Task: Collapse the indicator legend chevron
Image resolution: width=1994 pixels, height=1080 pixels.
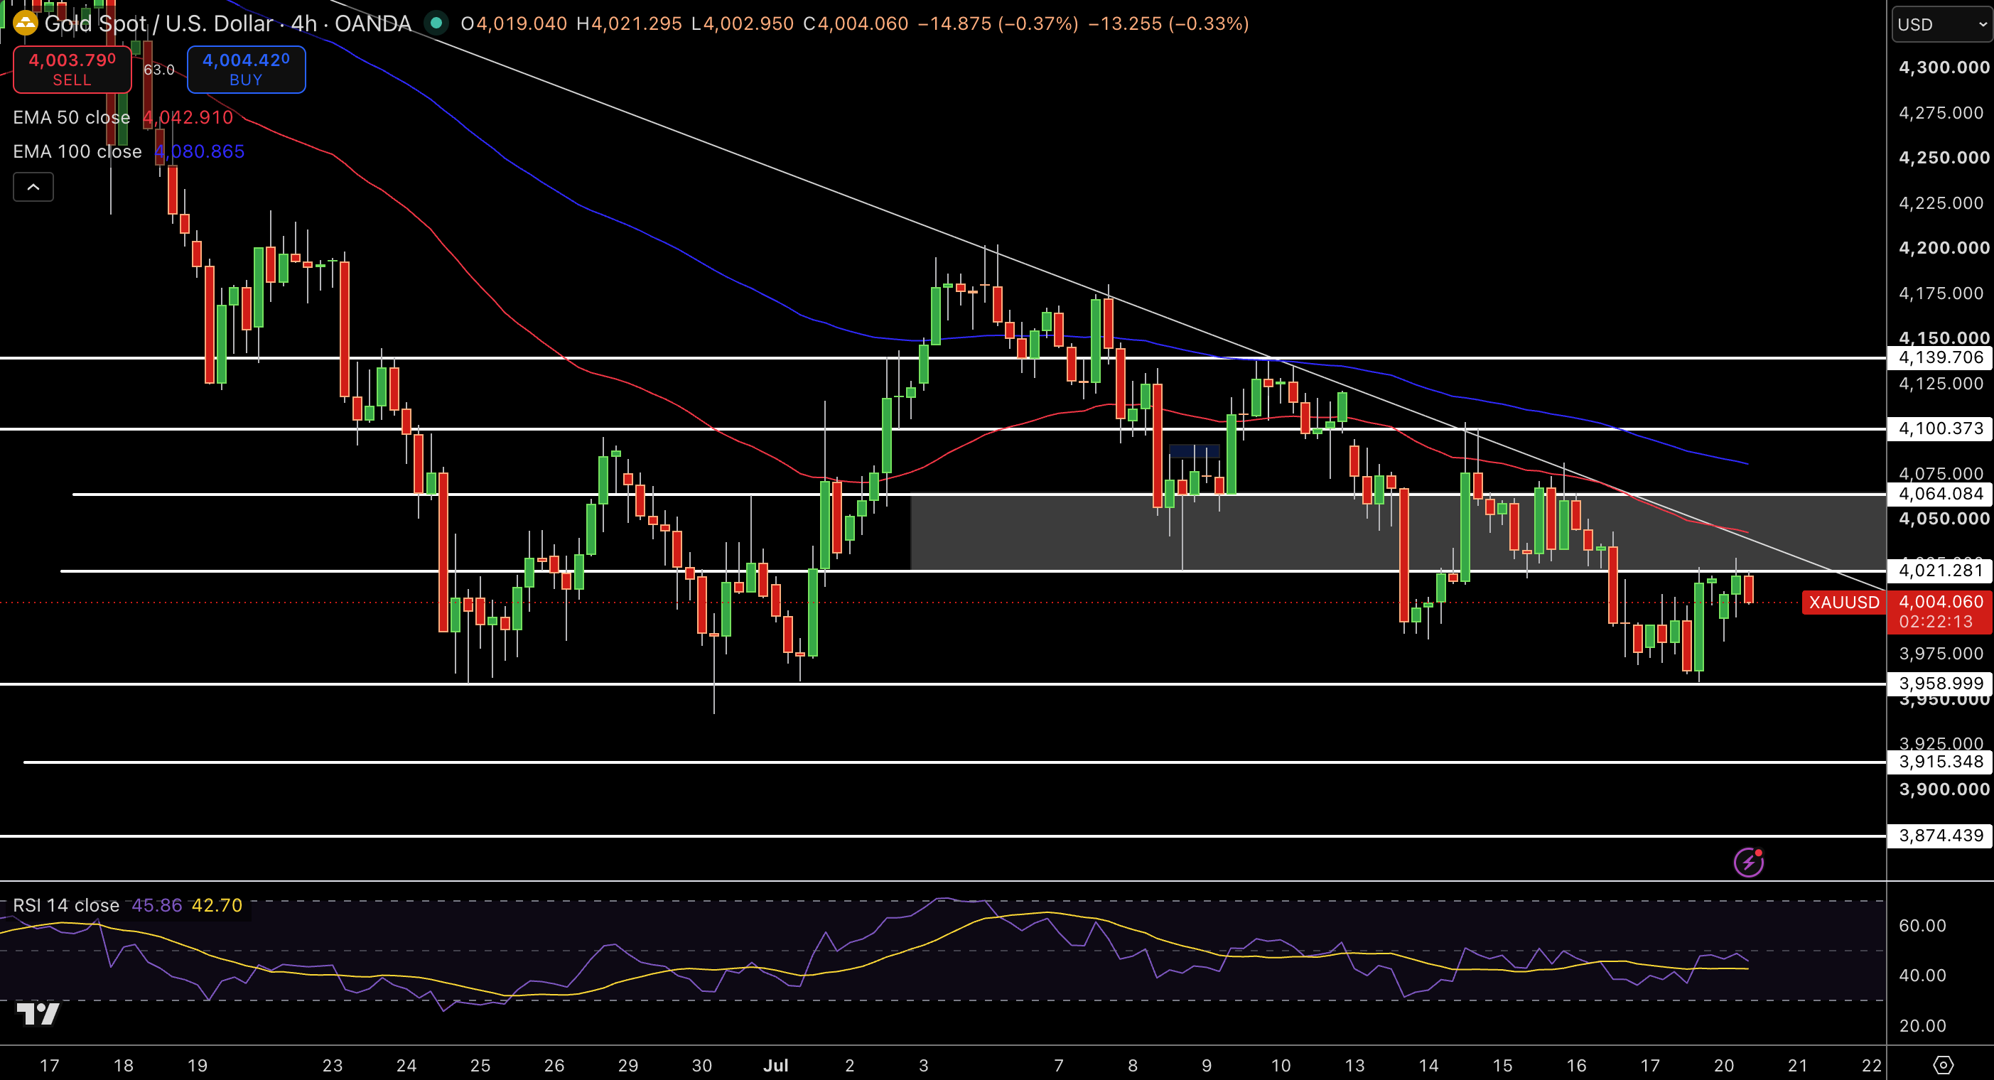Action: pyautogui.click(x=33, y=188)
